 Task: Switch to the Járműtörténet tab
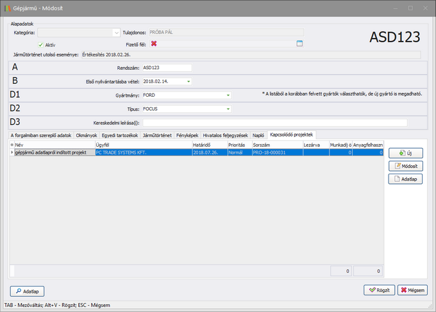click(156, 135)
